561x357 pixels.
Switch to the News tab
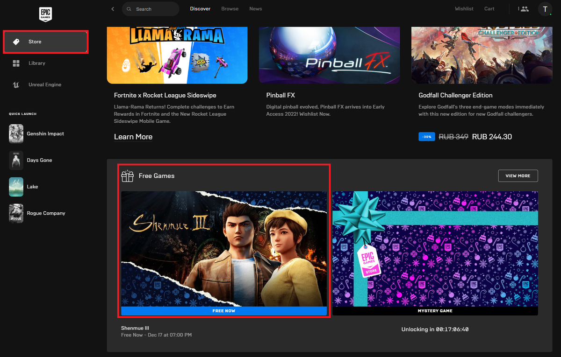[x=256, y=9]
